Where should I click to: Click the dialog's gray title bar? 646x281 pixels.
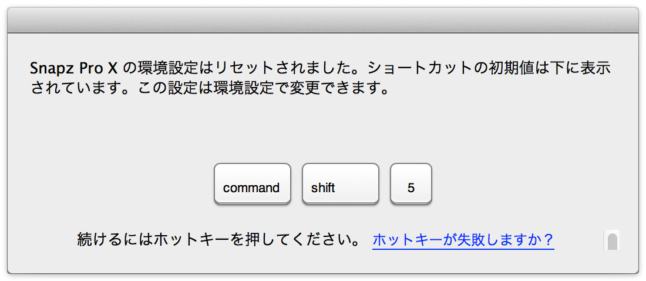pyautogui.click(x=323, y=20)
